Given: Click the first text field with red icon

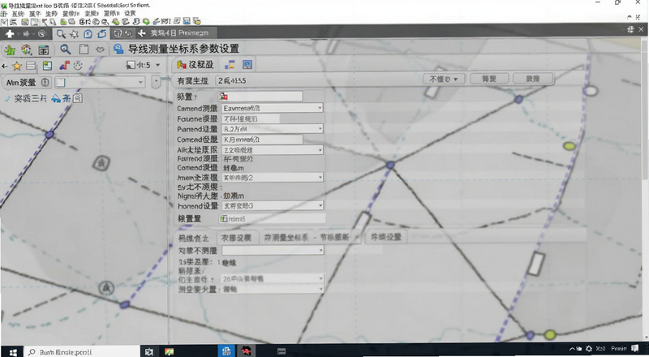Looking at the screenshot, I should pos(260,97).
